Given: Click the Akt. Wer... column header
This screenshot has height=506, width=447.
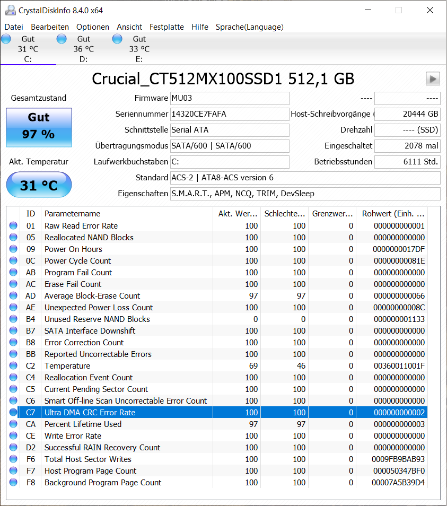Looking at the screenshot, I should (x=236, y=214).
